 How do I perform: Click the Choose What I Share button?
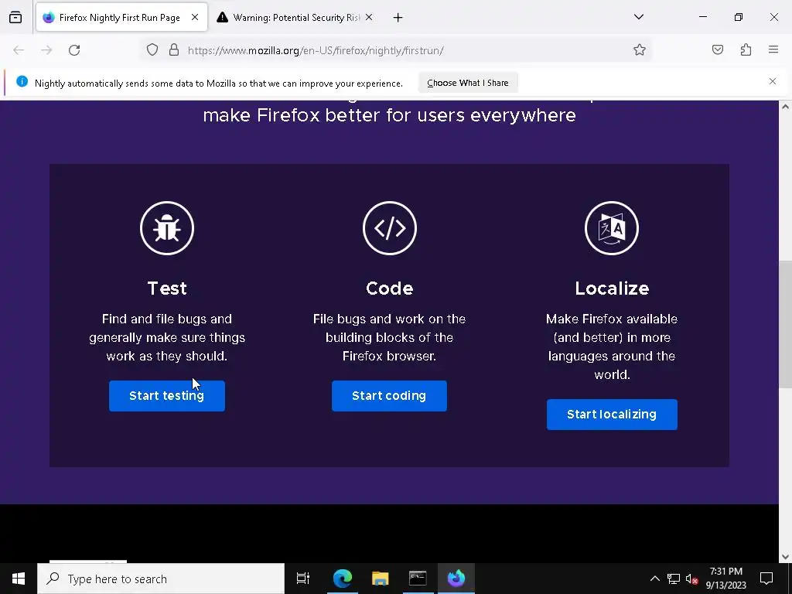click(468, 83)
